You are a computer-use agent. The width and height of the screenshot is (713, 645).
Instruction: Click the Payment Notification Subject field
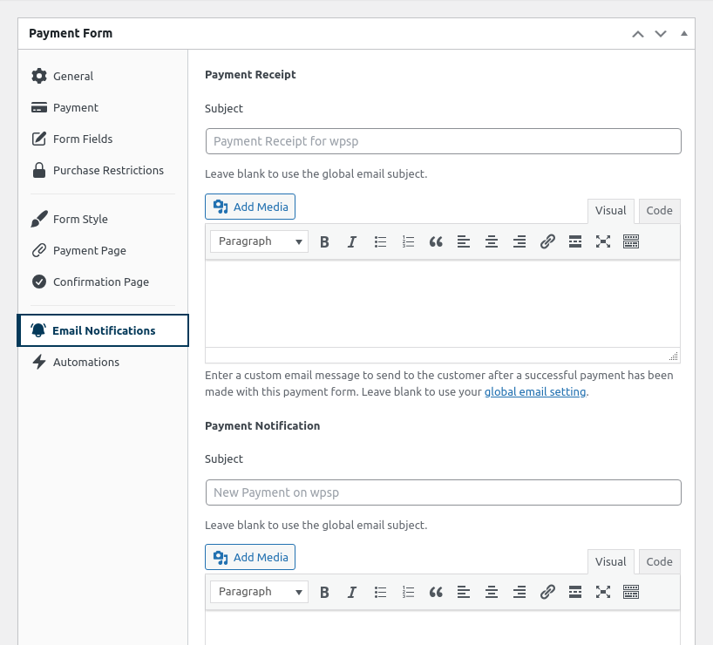click(443, 492)
